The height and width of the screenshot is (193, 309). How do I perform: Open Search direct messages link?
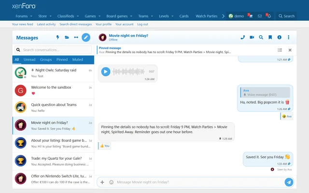pyautogui.click(x=76, y=24)
